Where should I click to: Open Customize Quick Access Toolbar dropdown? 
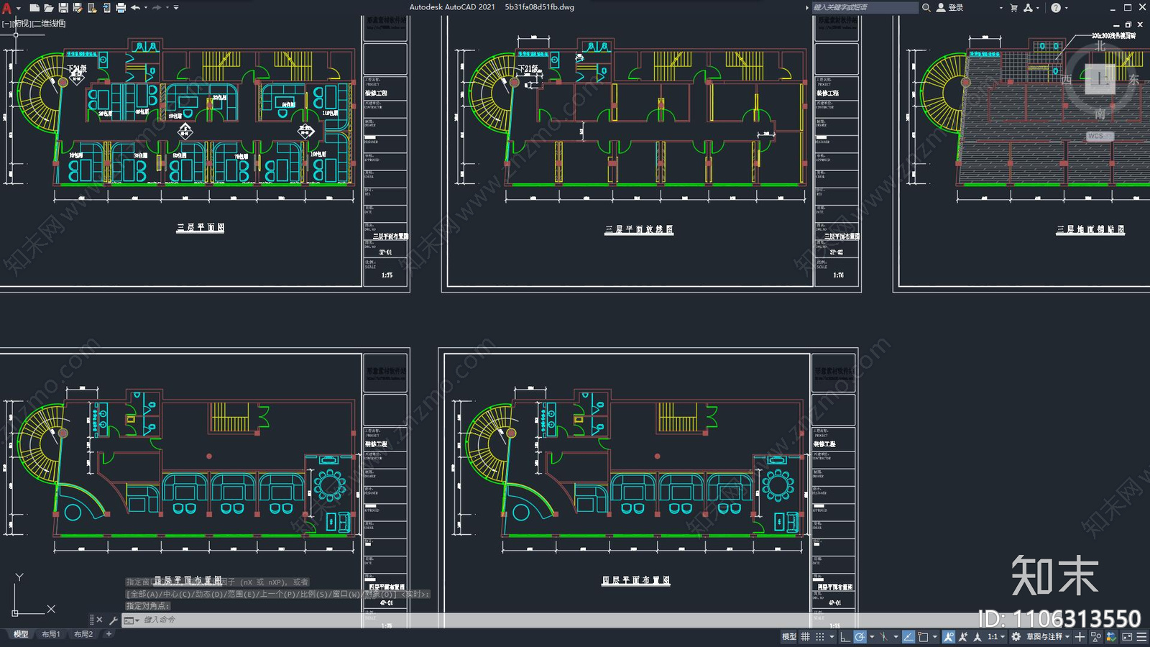(176, 8)
